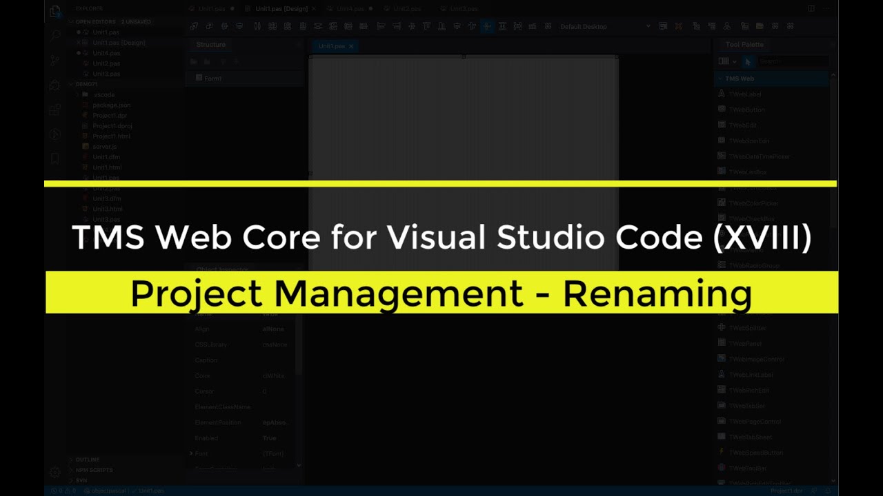Click the clWhite Color property value
Image resolution: width=883 pixels, height=496 pixels.
(x=274, y=375)
